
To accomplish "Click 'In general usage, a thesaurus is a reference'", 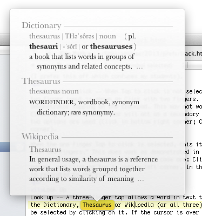I will tap(93, 159).
